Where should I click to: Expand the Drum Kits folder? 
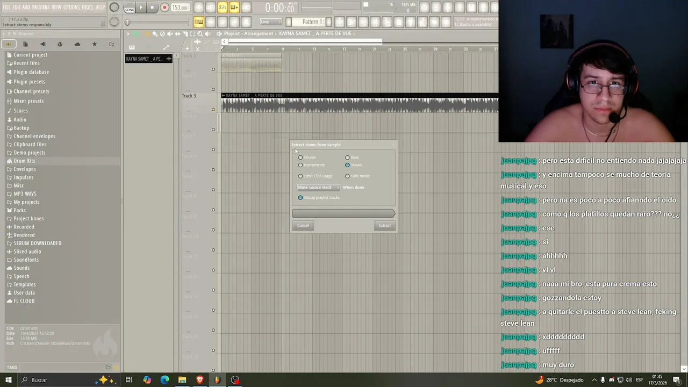[x=24, y=161]
